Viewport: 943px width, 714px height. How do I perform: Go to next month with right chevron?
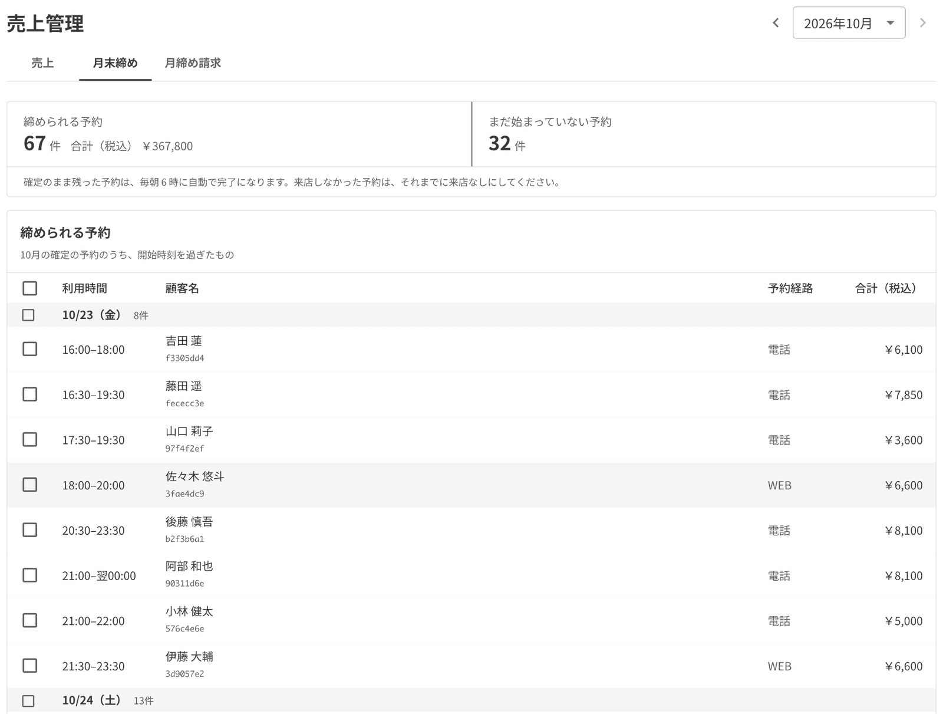923,23
